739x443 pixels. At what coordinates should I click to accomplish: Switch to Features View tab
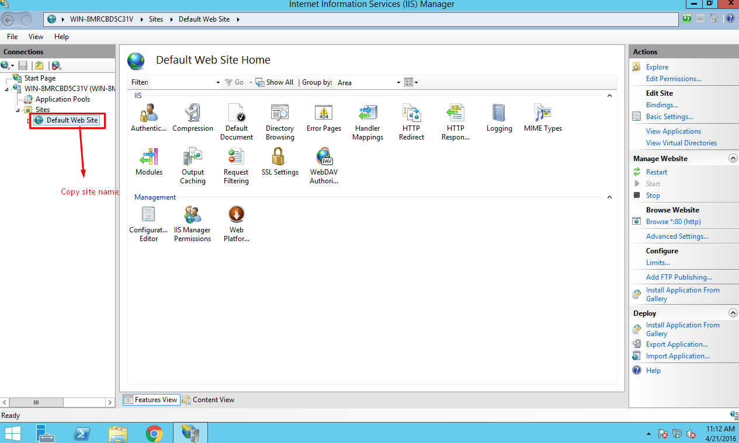coord(151,400)
